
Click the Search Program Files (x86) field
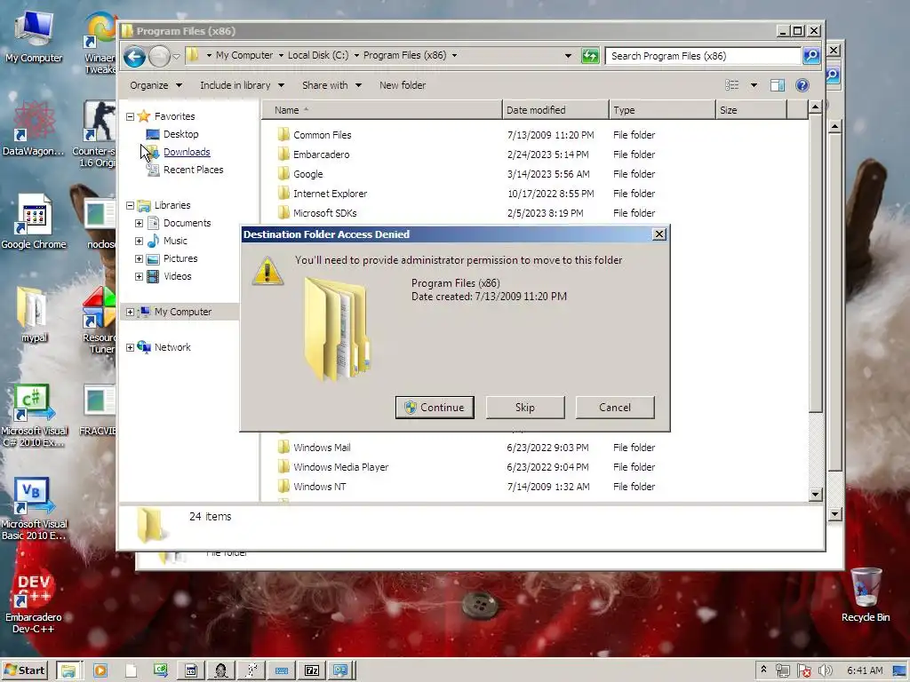703,56
